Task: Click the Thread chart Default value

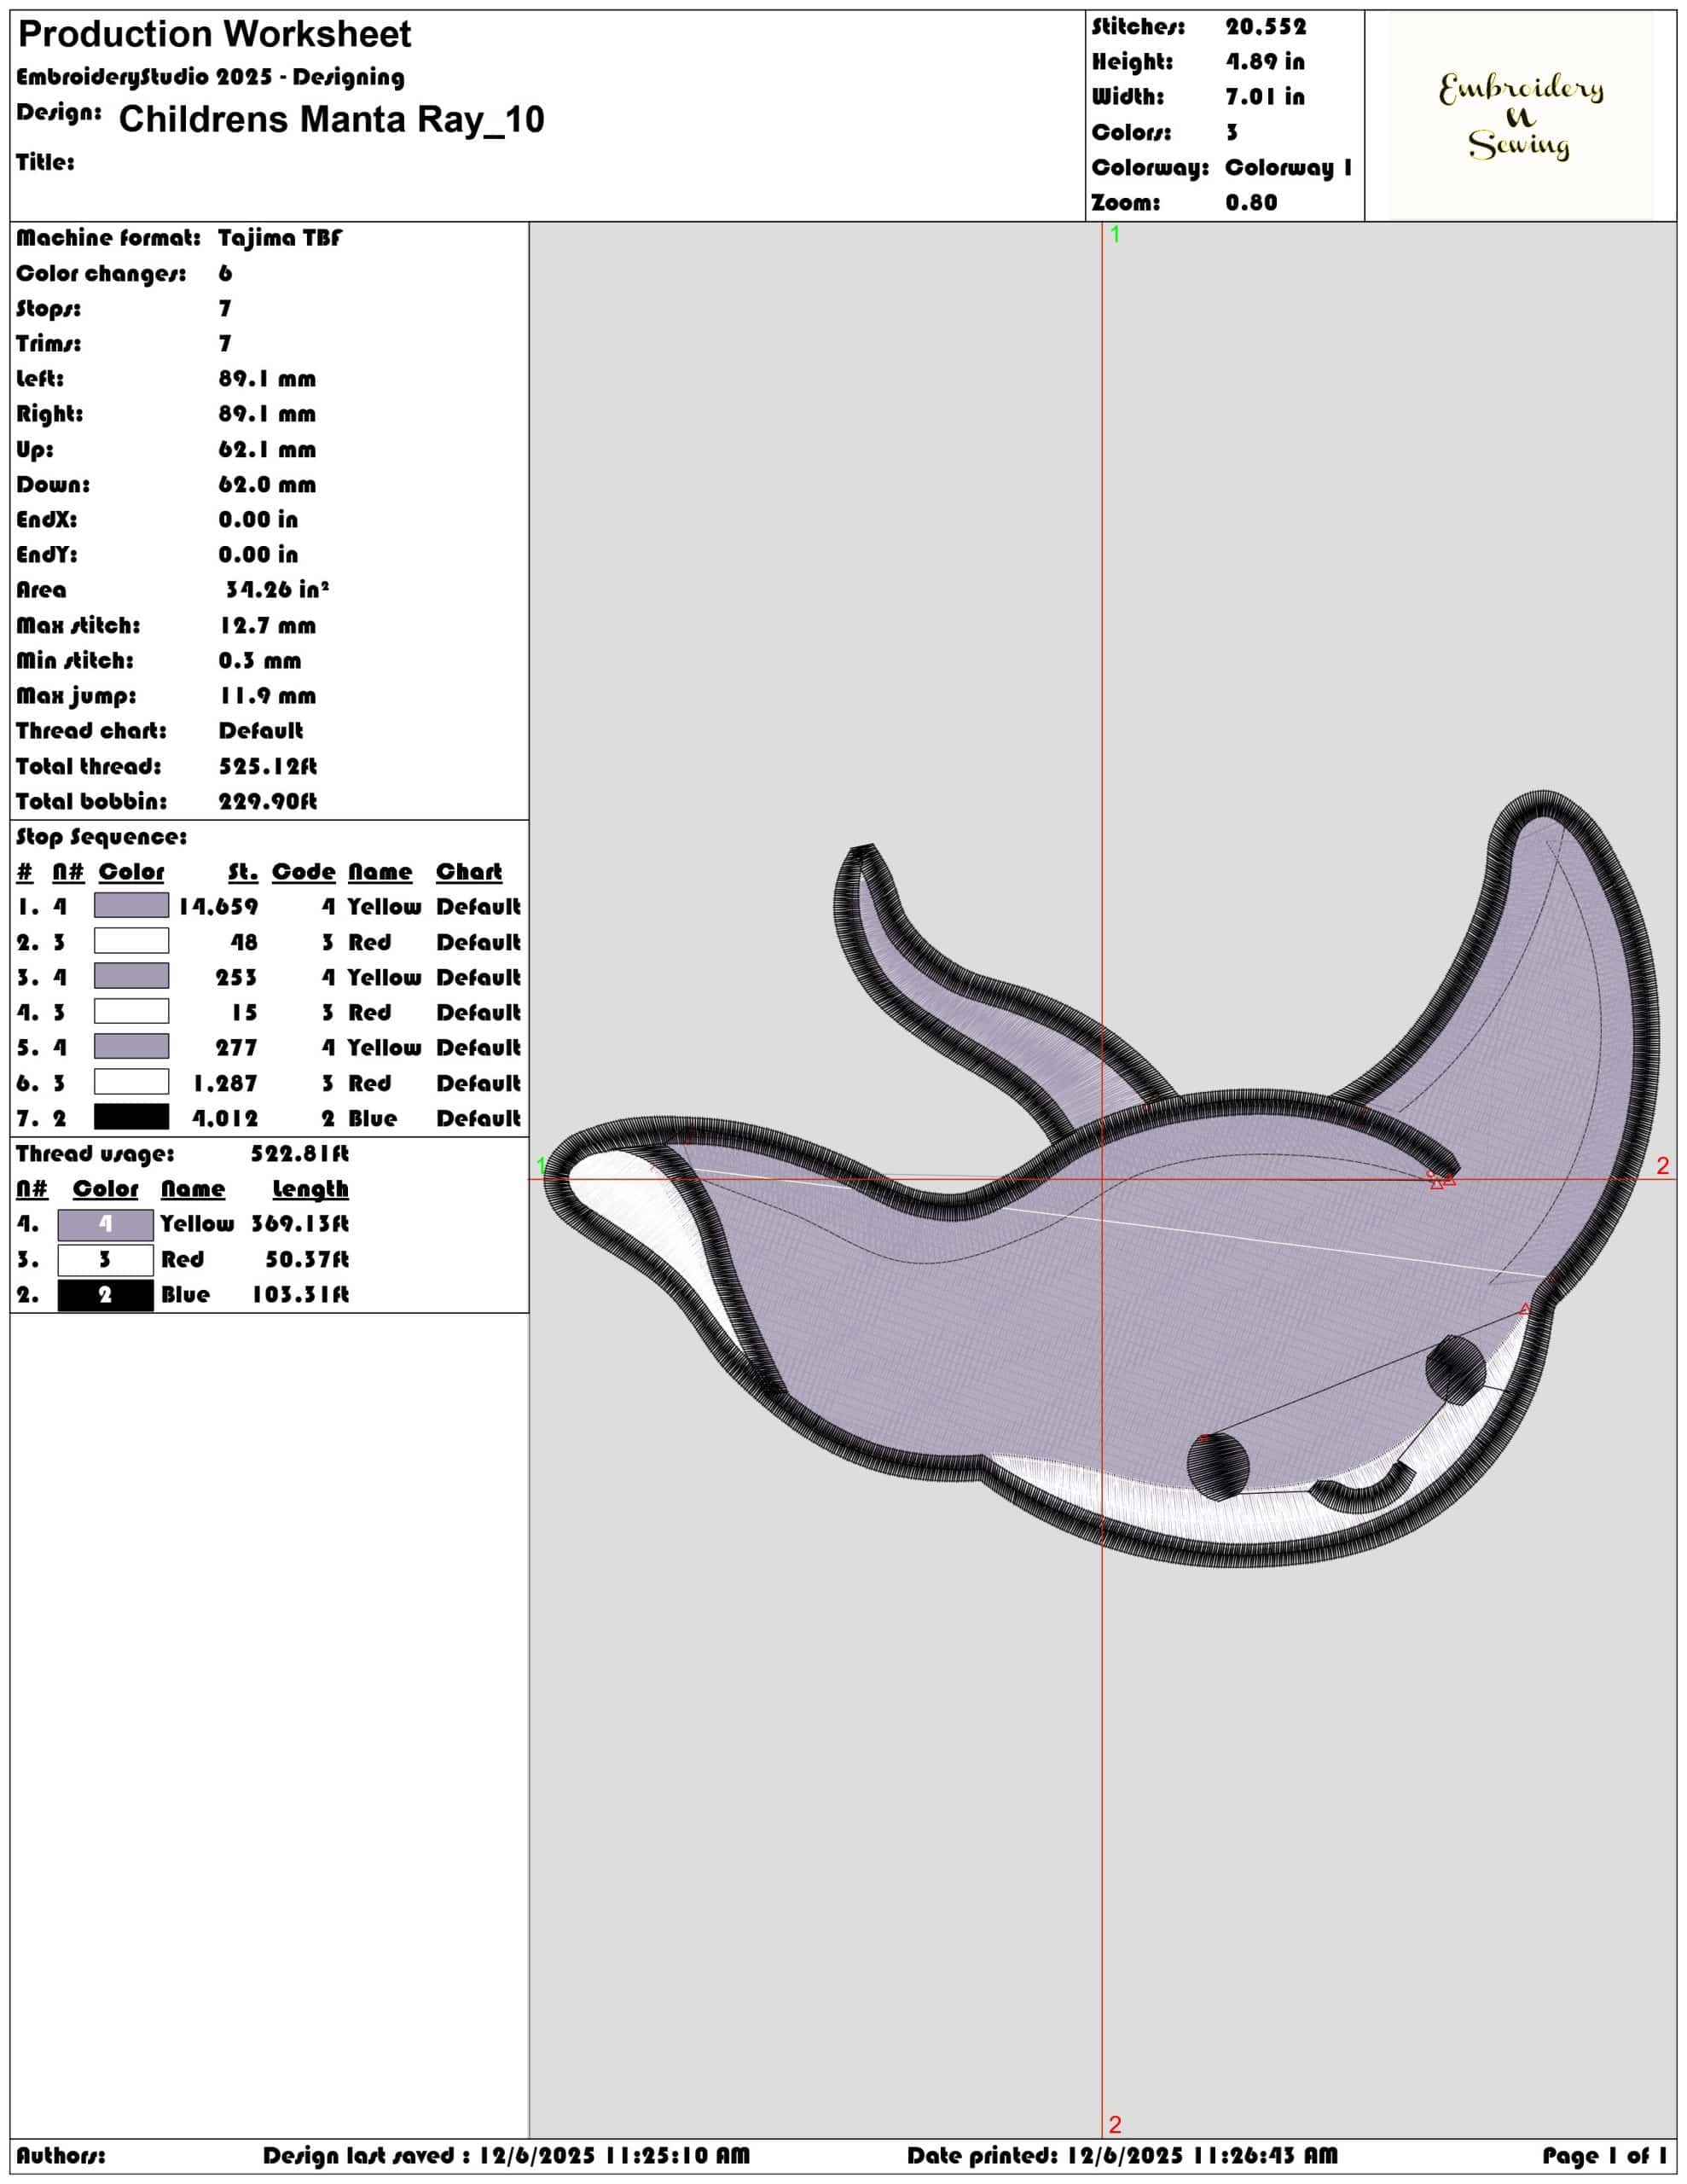Action: coord(261,730)
